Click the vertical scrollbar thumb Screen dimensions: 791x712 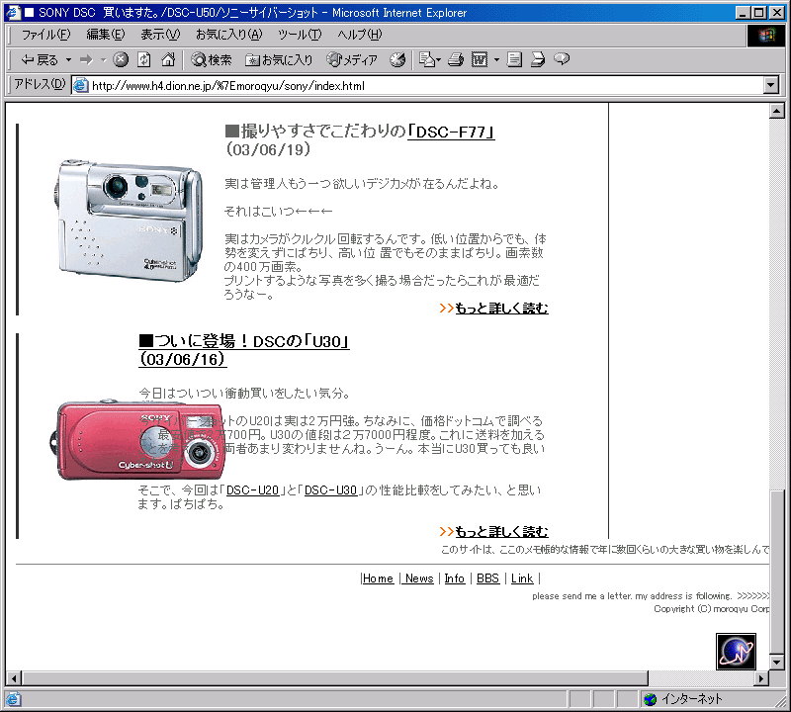(777, 572)
